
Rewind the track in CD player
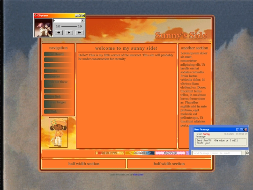click(x=59, y=33)
